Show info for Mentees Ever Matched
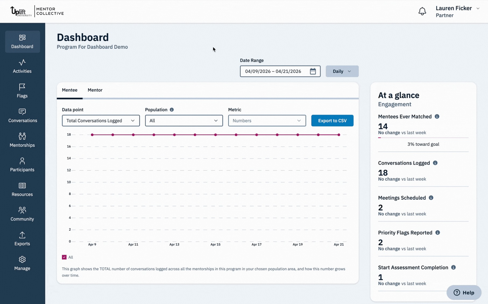This screenshot has width=488, height=304. click(x=437, y=117)
